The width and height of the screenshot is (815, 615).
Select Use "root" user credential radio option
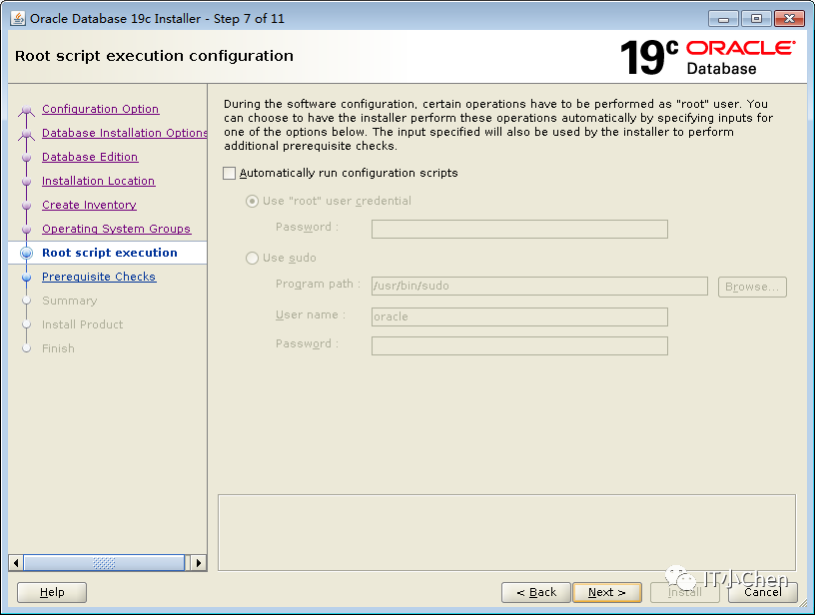(252, 201)
